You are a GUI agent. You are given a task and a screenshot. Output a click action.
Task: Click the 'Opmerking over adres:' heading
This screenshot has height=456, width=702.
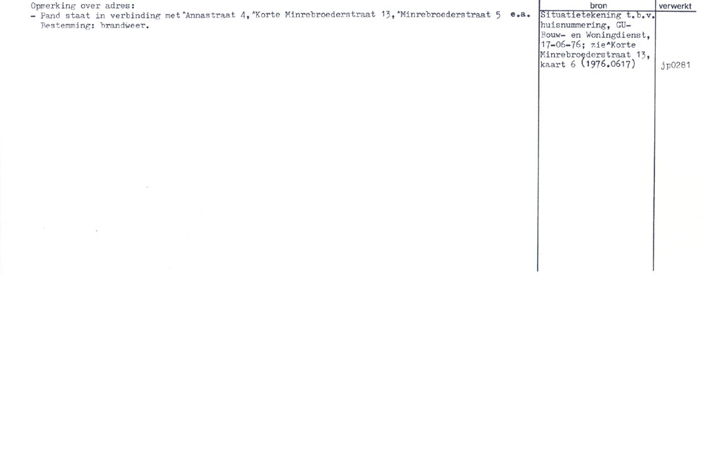tap(82, 6)
